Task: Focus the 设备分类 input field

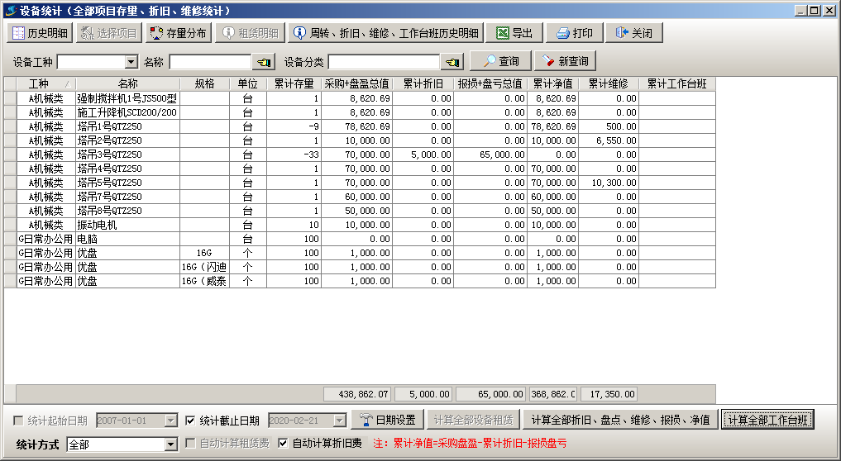Action: click(384, 62)
